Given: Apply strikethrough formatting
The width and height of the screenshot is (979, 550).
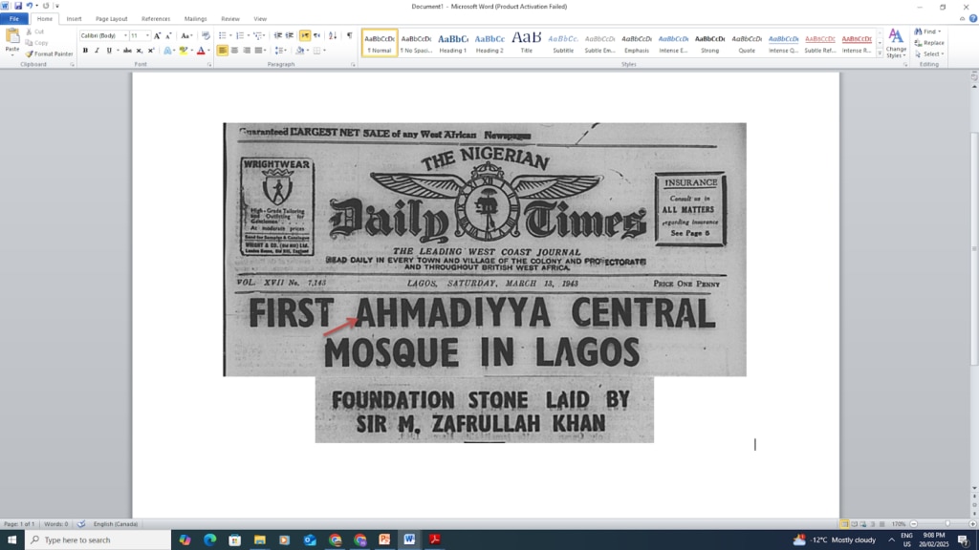Looking at the screenshot, I should point(127,51).
